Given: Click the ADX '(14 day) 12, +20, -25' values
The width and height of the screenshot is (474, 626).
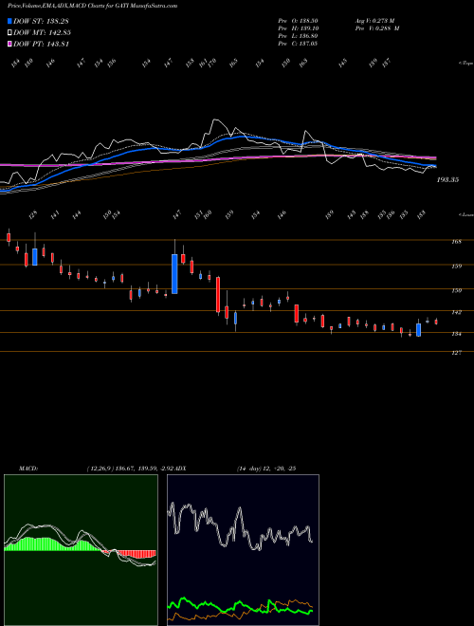Looking at the screenshot, I should 266,469.
